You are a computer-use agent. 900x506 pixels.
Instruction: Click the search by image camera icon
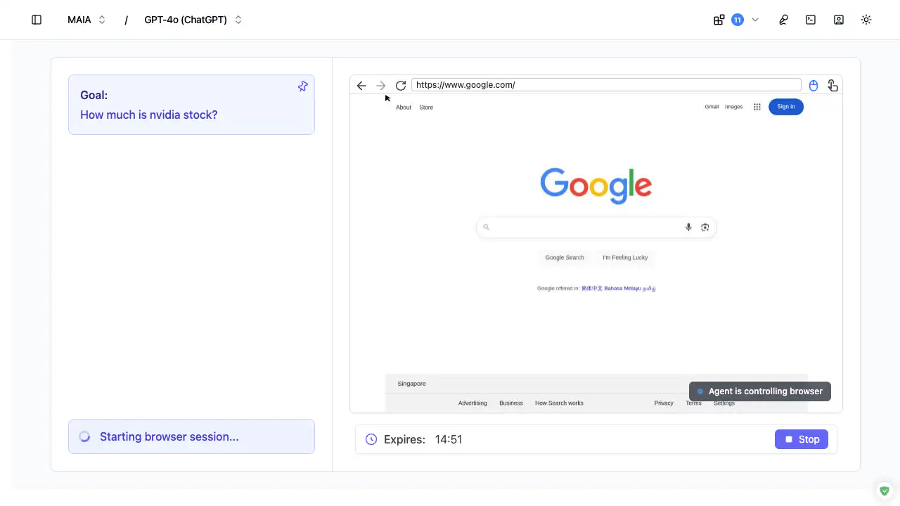705,227
